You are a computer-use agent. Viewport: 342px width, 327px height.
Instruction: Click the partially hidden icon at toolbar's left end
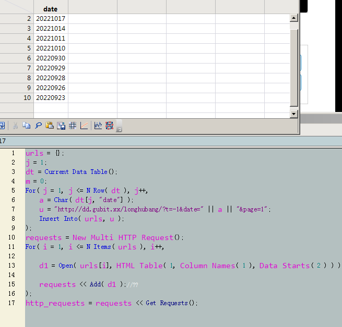pos(2,125)
